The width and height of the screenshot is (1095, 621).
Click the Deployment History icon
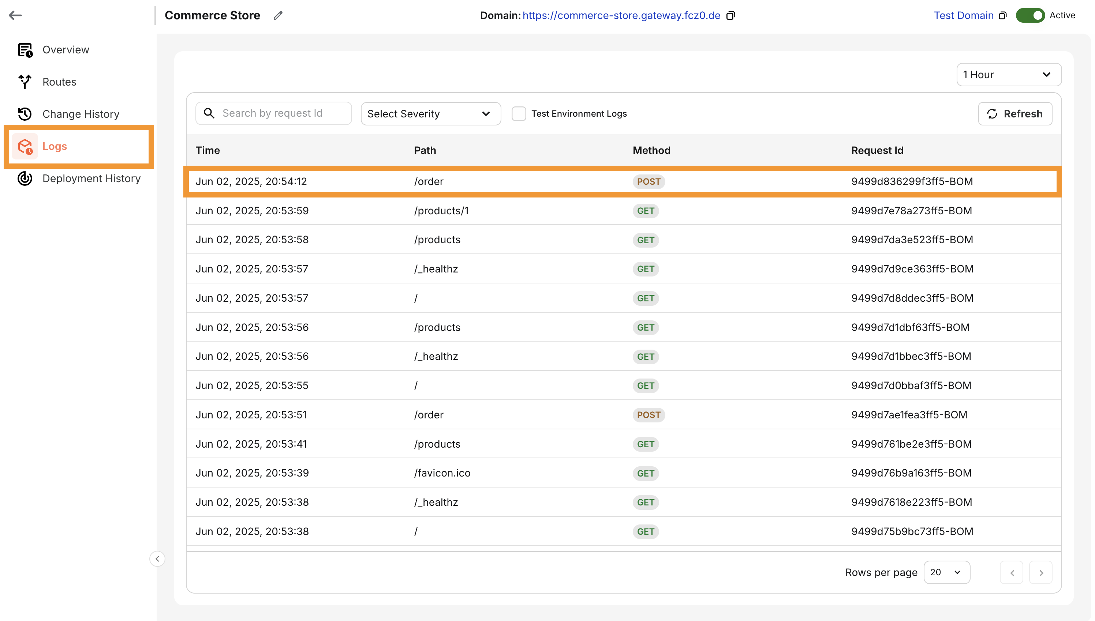click(25, 178)
